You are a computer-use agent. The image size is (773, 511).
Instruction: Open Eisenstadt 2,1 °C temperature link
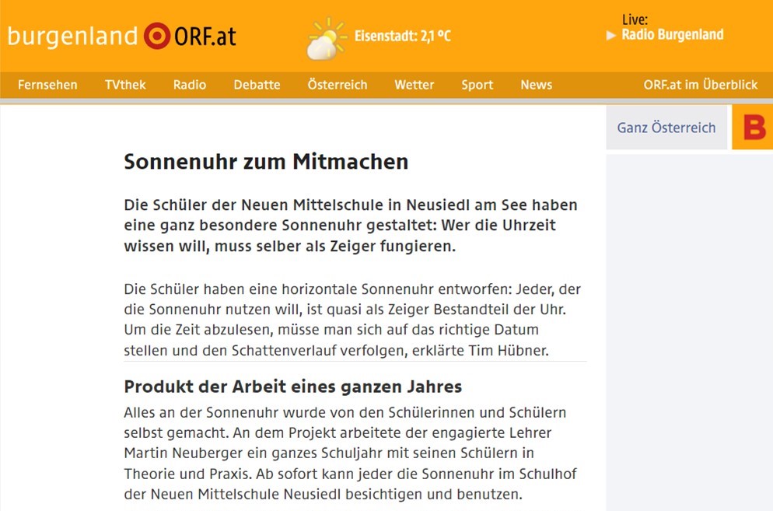point(402,36)
